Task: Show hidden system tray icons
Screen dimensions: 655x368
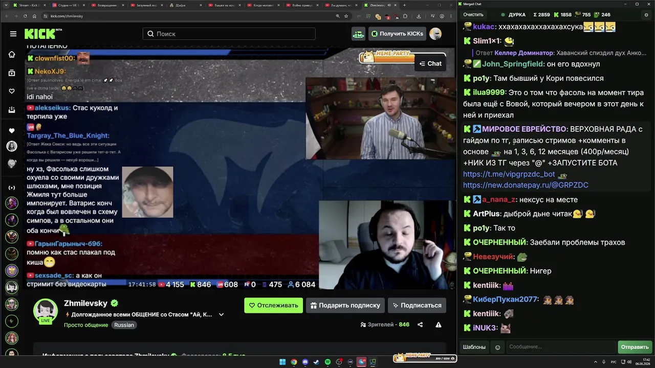Action: [596, 362]
